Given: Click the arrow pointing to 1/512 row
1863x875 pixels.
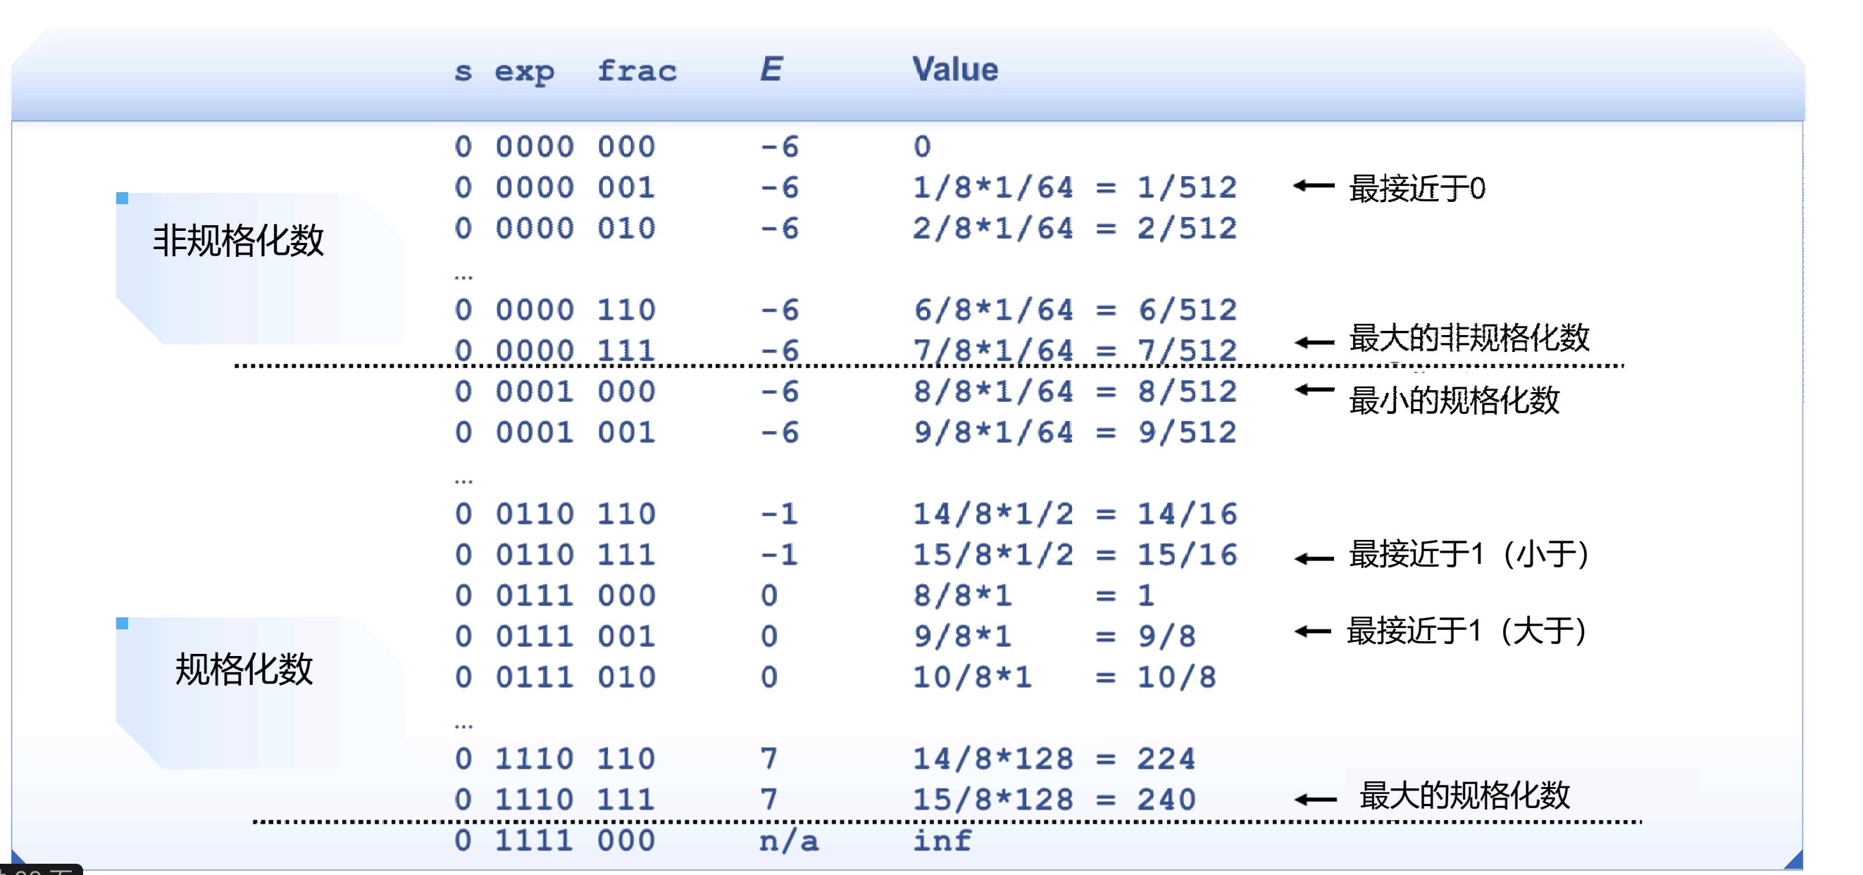Looking at the screenshot, I should click(x=1313, y=187).
